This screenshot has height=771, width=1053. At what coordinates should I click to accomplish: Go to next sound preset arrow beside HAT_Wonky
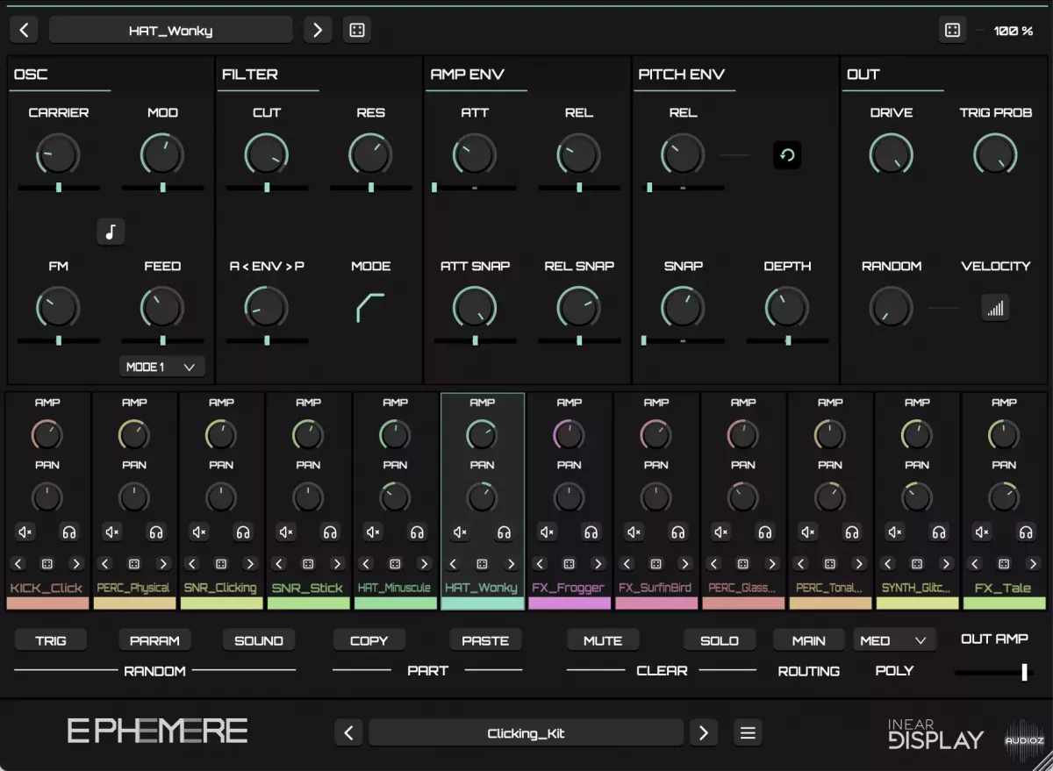point(317,30)
